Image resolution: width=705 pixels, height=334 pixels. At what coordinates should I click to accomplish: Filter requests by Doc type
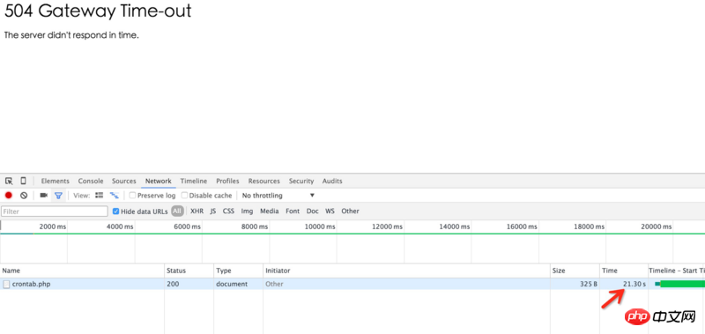[x=313, y=212]
